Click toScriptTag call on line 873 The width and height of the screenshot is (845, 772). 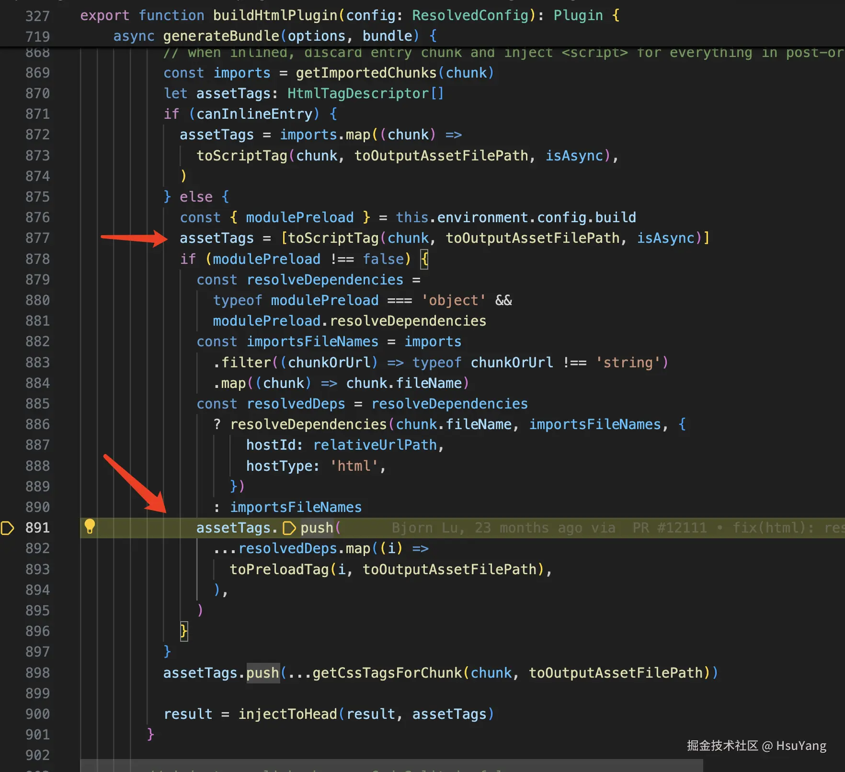pos(242,156)
